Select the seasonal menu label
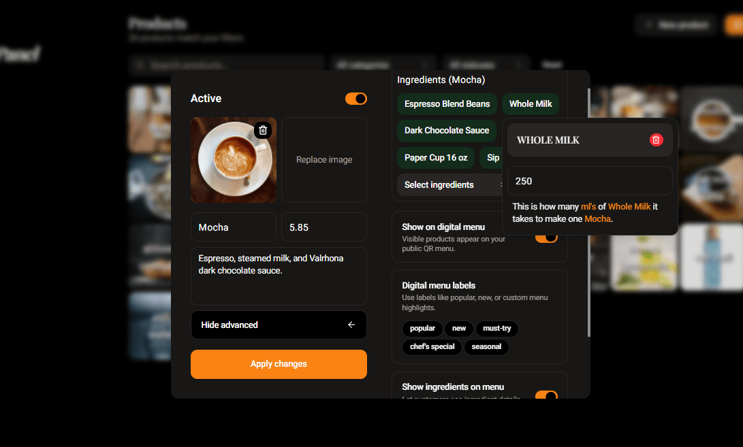This screenshot has height=447, width=743. point(486,346)
